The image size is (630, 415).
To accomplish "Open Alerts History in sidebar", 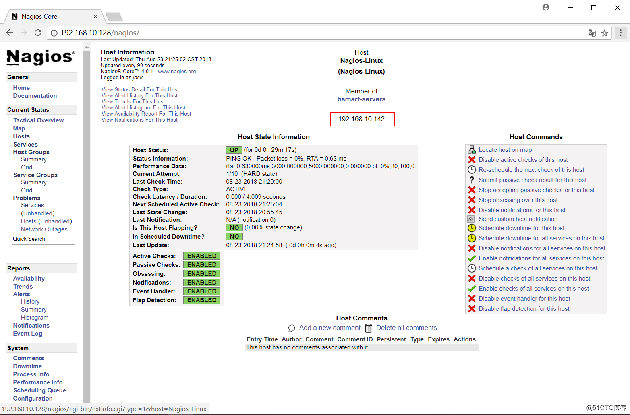I will [x=30, y=301].
